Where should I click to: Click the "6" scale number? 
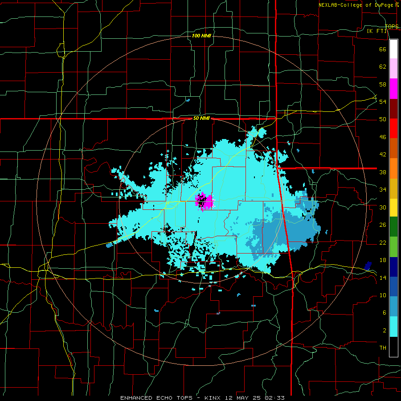[384, 313]
